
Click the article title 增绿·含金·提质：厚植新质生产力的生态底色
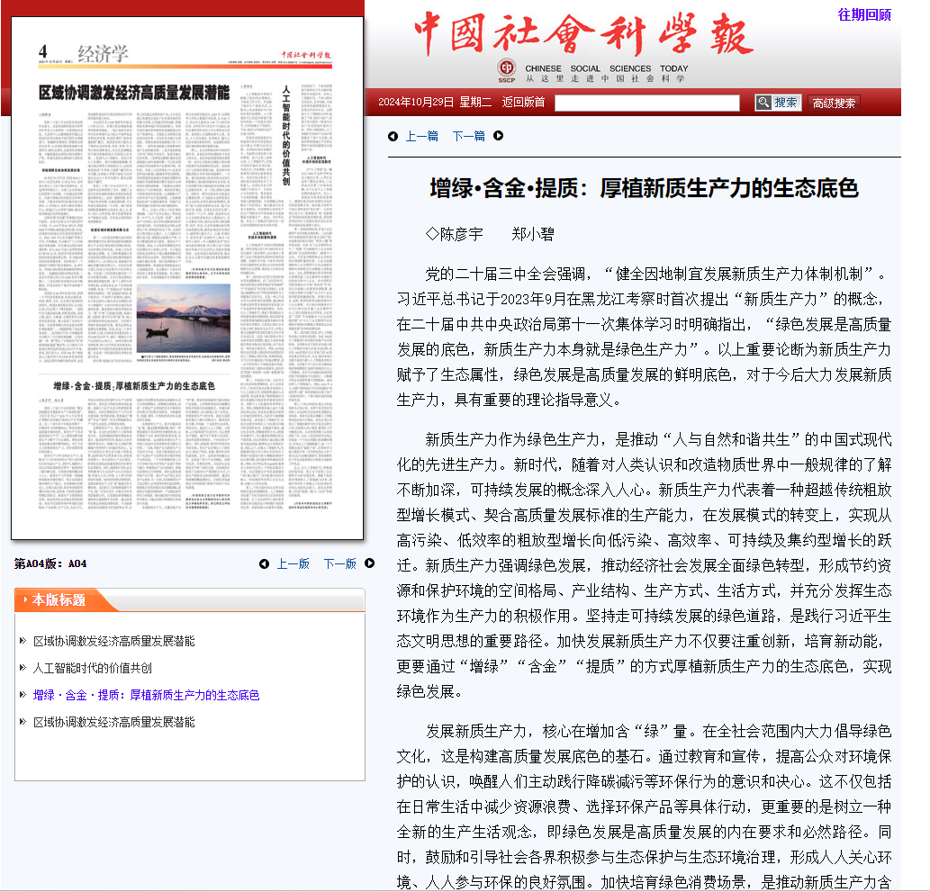[644, 189]
